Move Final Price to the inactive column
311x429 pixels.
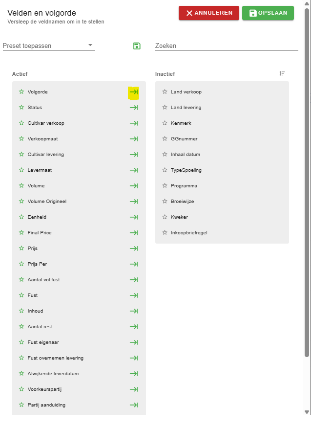(134, 233)
